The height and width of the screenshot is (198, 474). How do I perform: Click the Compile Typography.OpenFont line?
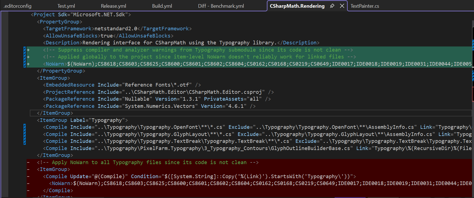pos(257,127)
